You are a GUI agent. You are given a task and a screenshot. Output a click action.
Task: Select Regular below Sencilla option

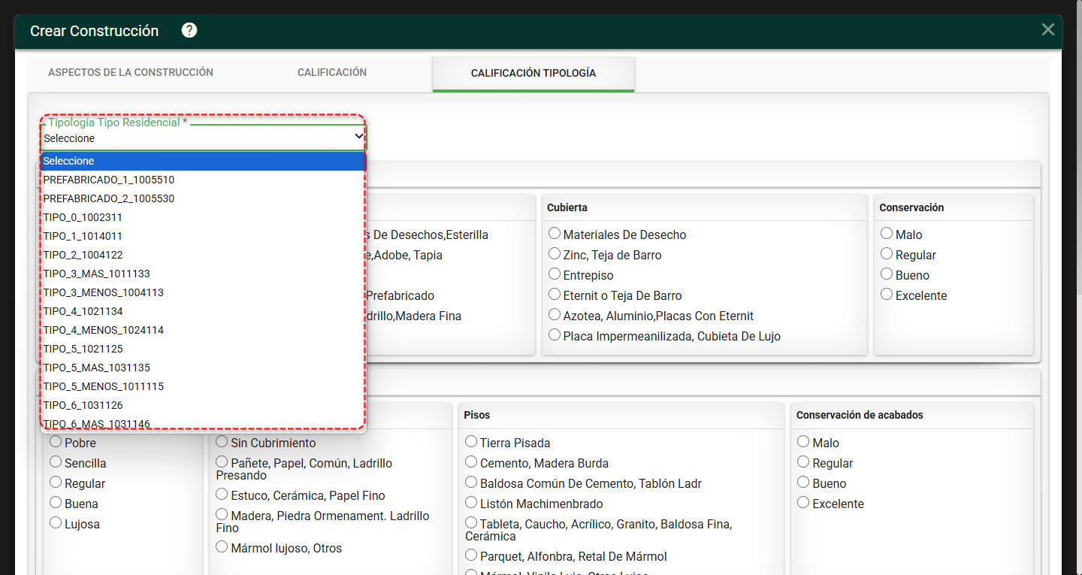pos(56,483)
